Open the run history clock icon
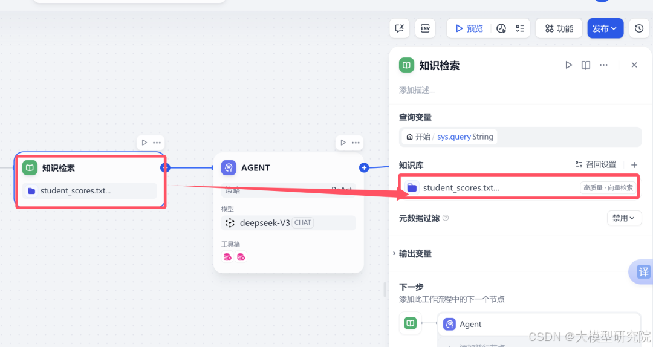This screenshot has height=347, width=653. coord(501,28)
